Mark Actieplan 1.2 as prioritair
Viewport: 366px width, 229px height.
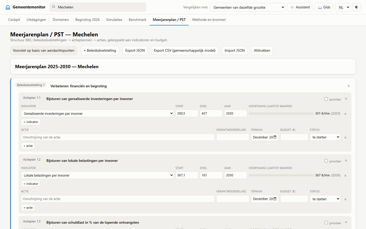(326, 161)
